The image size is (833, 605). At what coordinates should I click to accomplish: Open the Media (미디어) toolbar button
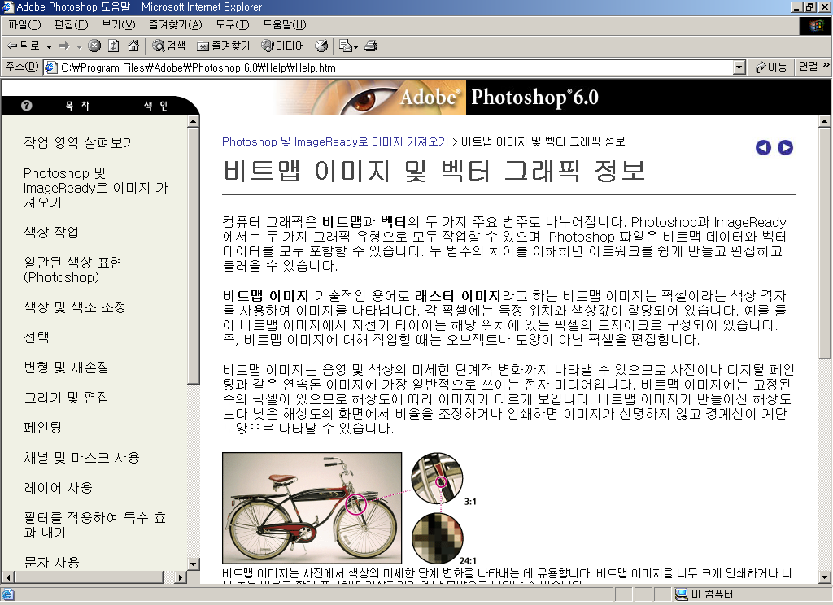click(x=282, y=46)
